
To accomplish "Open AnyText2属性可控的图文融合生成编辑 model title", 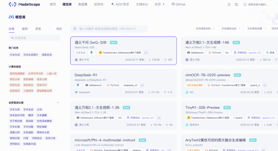I will coord(215,140).
